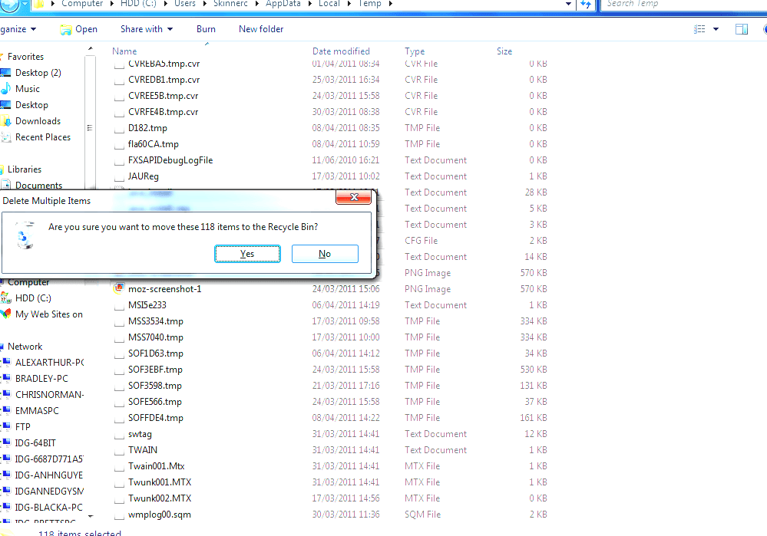Sort files by the Size column header

(x=504, y=51)
